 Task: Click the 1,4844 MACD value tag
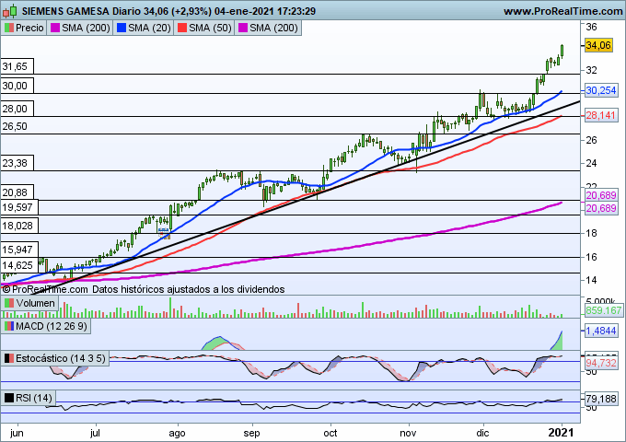601,331
